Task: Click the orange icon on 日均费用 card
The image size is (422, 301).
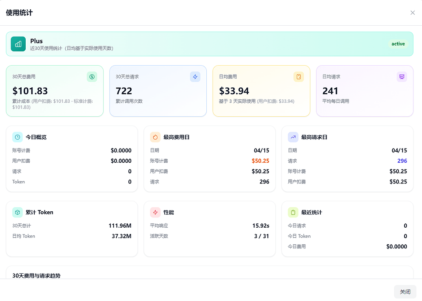Action: 299,77
